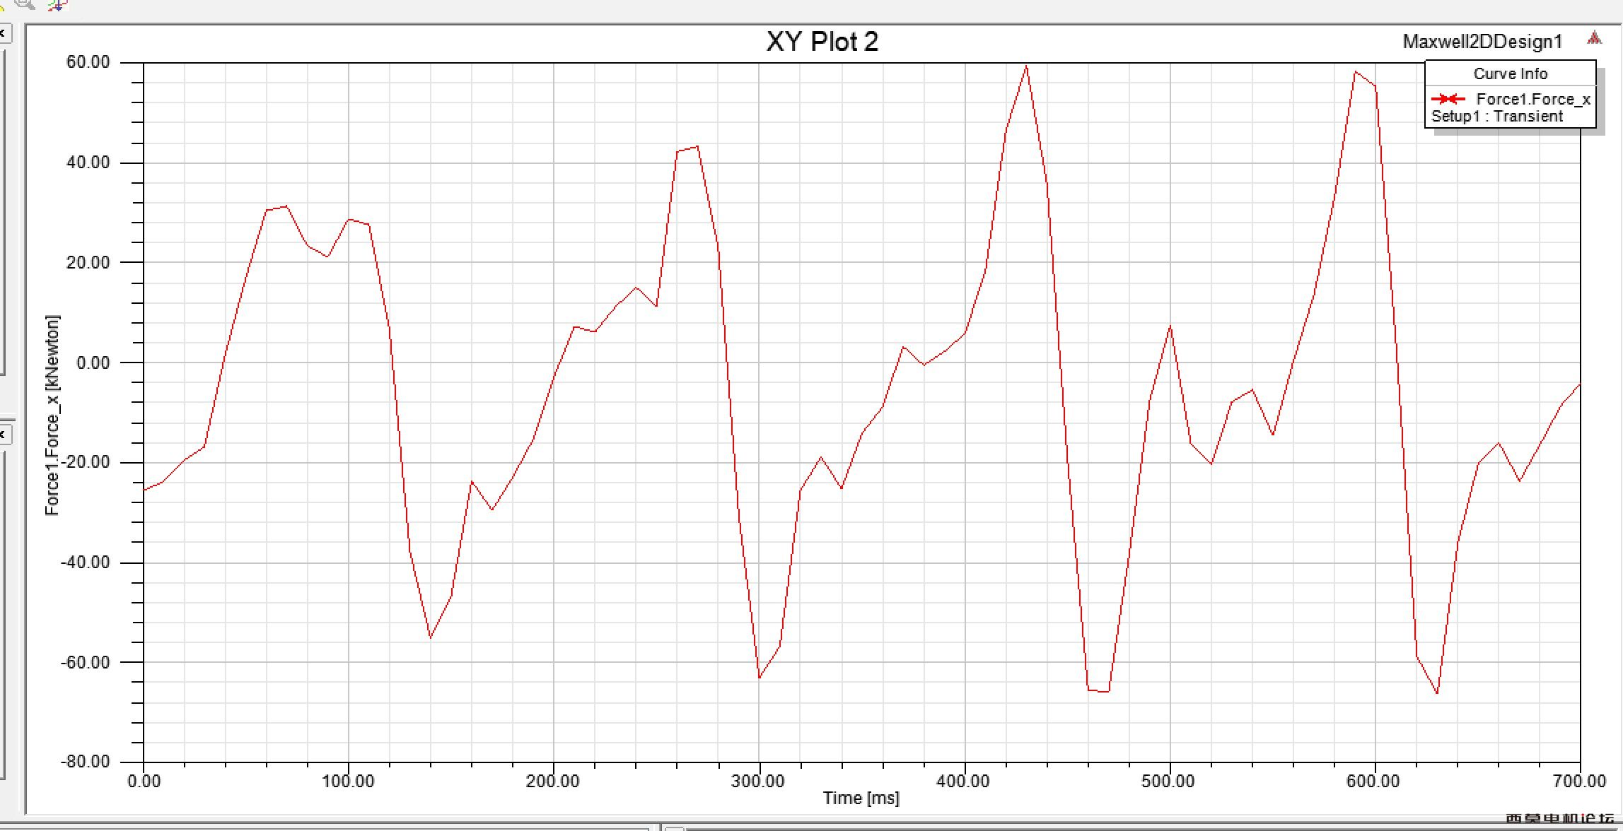The height and width of the screenshot is (831, 1623).
Task: Select the XY Plot 2 title
Action: [822, 42]
